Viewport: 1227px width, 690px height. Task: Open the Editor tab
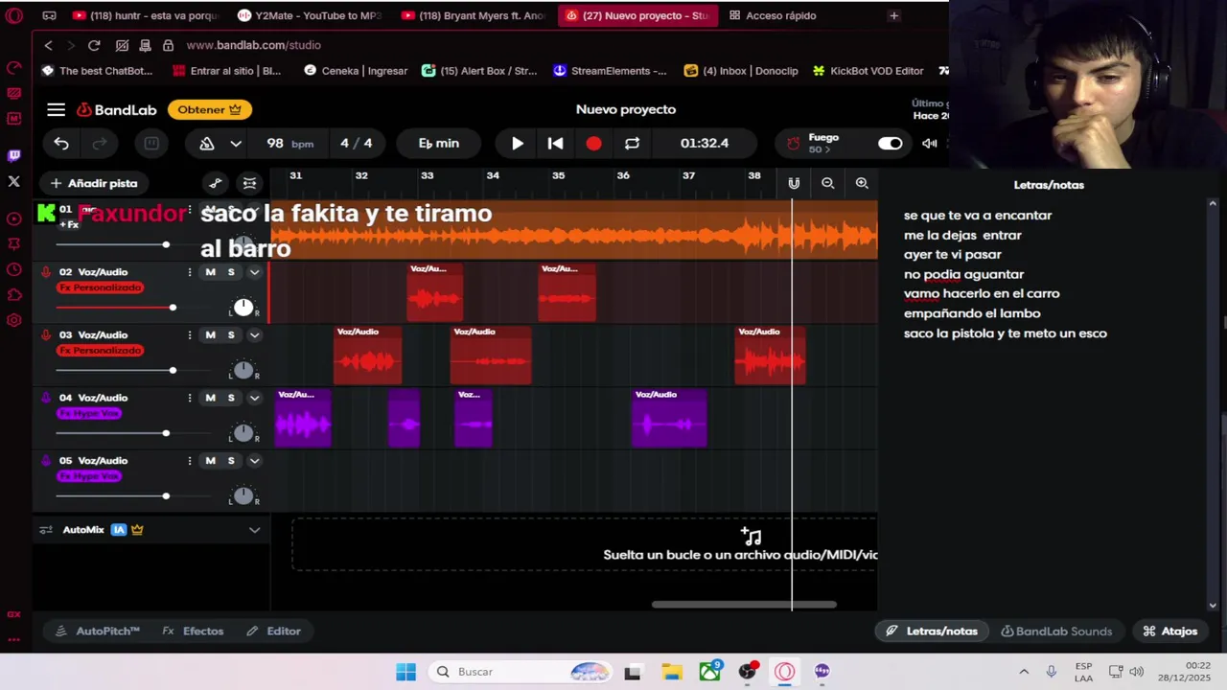click(x=273, y=631)
